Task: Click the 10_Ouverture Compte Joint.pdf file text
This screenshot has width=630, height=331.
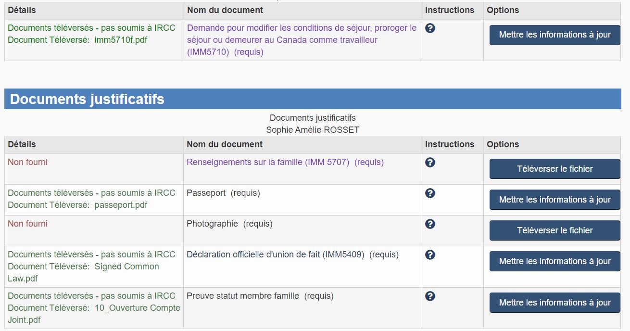Action: [x=137, y=308]
